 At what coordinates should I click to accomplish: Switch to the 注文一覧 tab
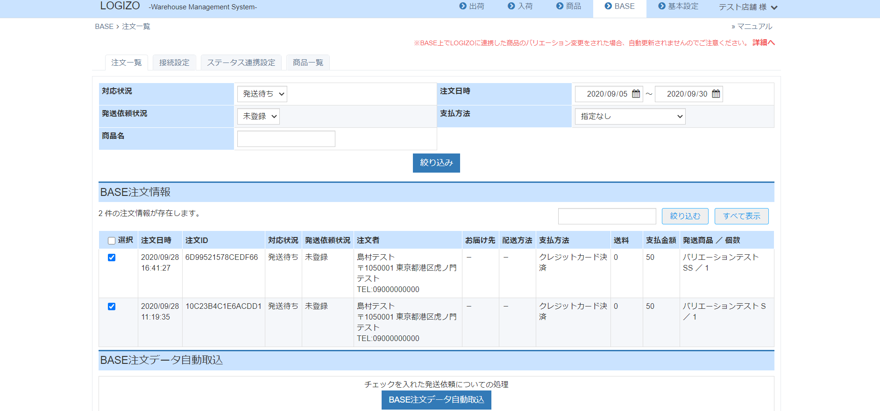127,63
